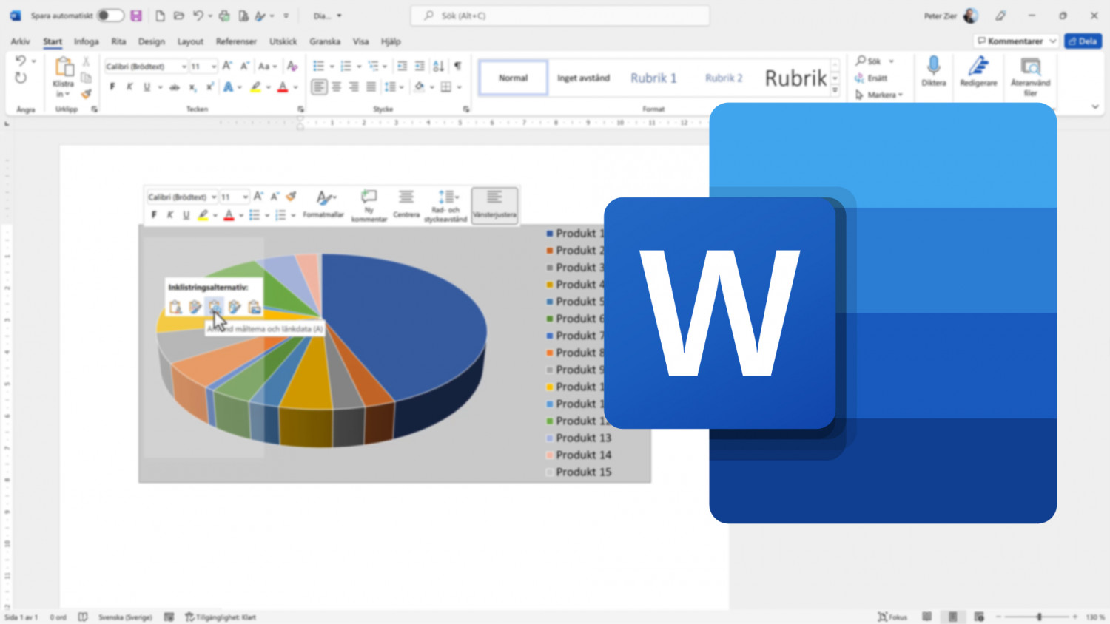
Task: Click the purple save disk icon
Action: [136, 16]
